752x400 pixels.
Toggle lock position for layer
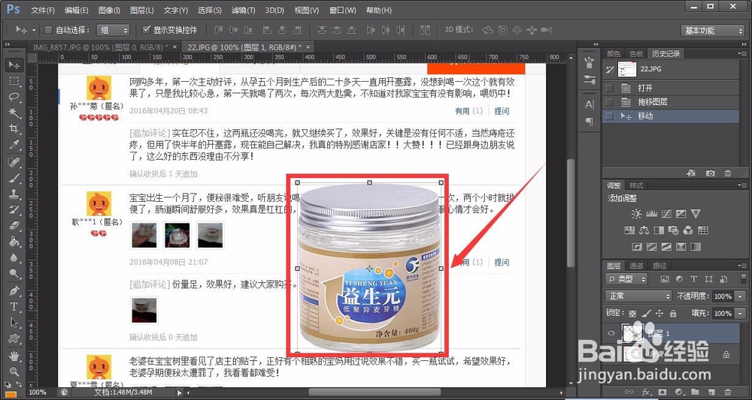[660, 314]
